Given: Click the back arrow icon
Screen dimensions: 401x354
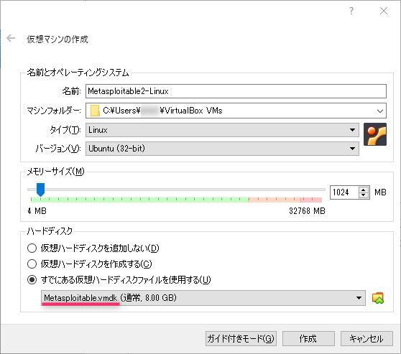Looking at the screenshot, I should 11,38.
